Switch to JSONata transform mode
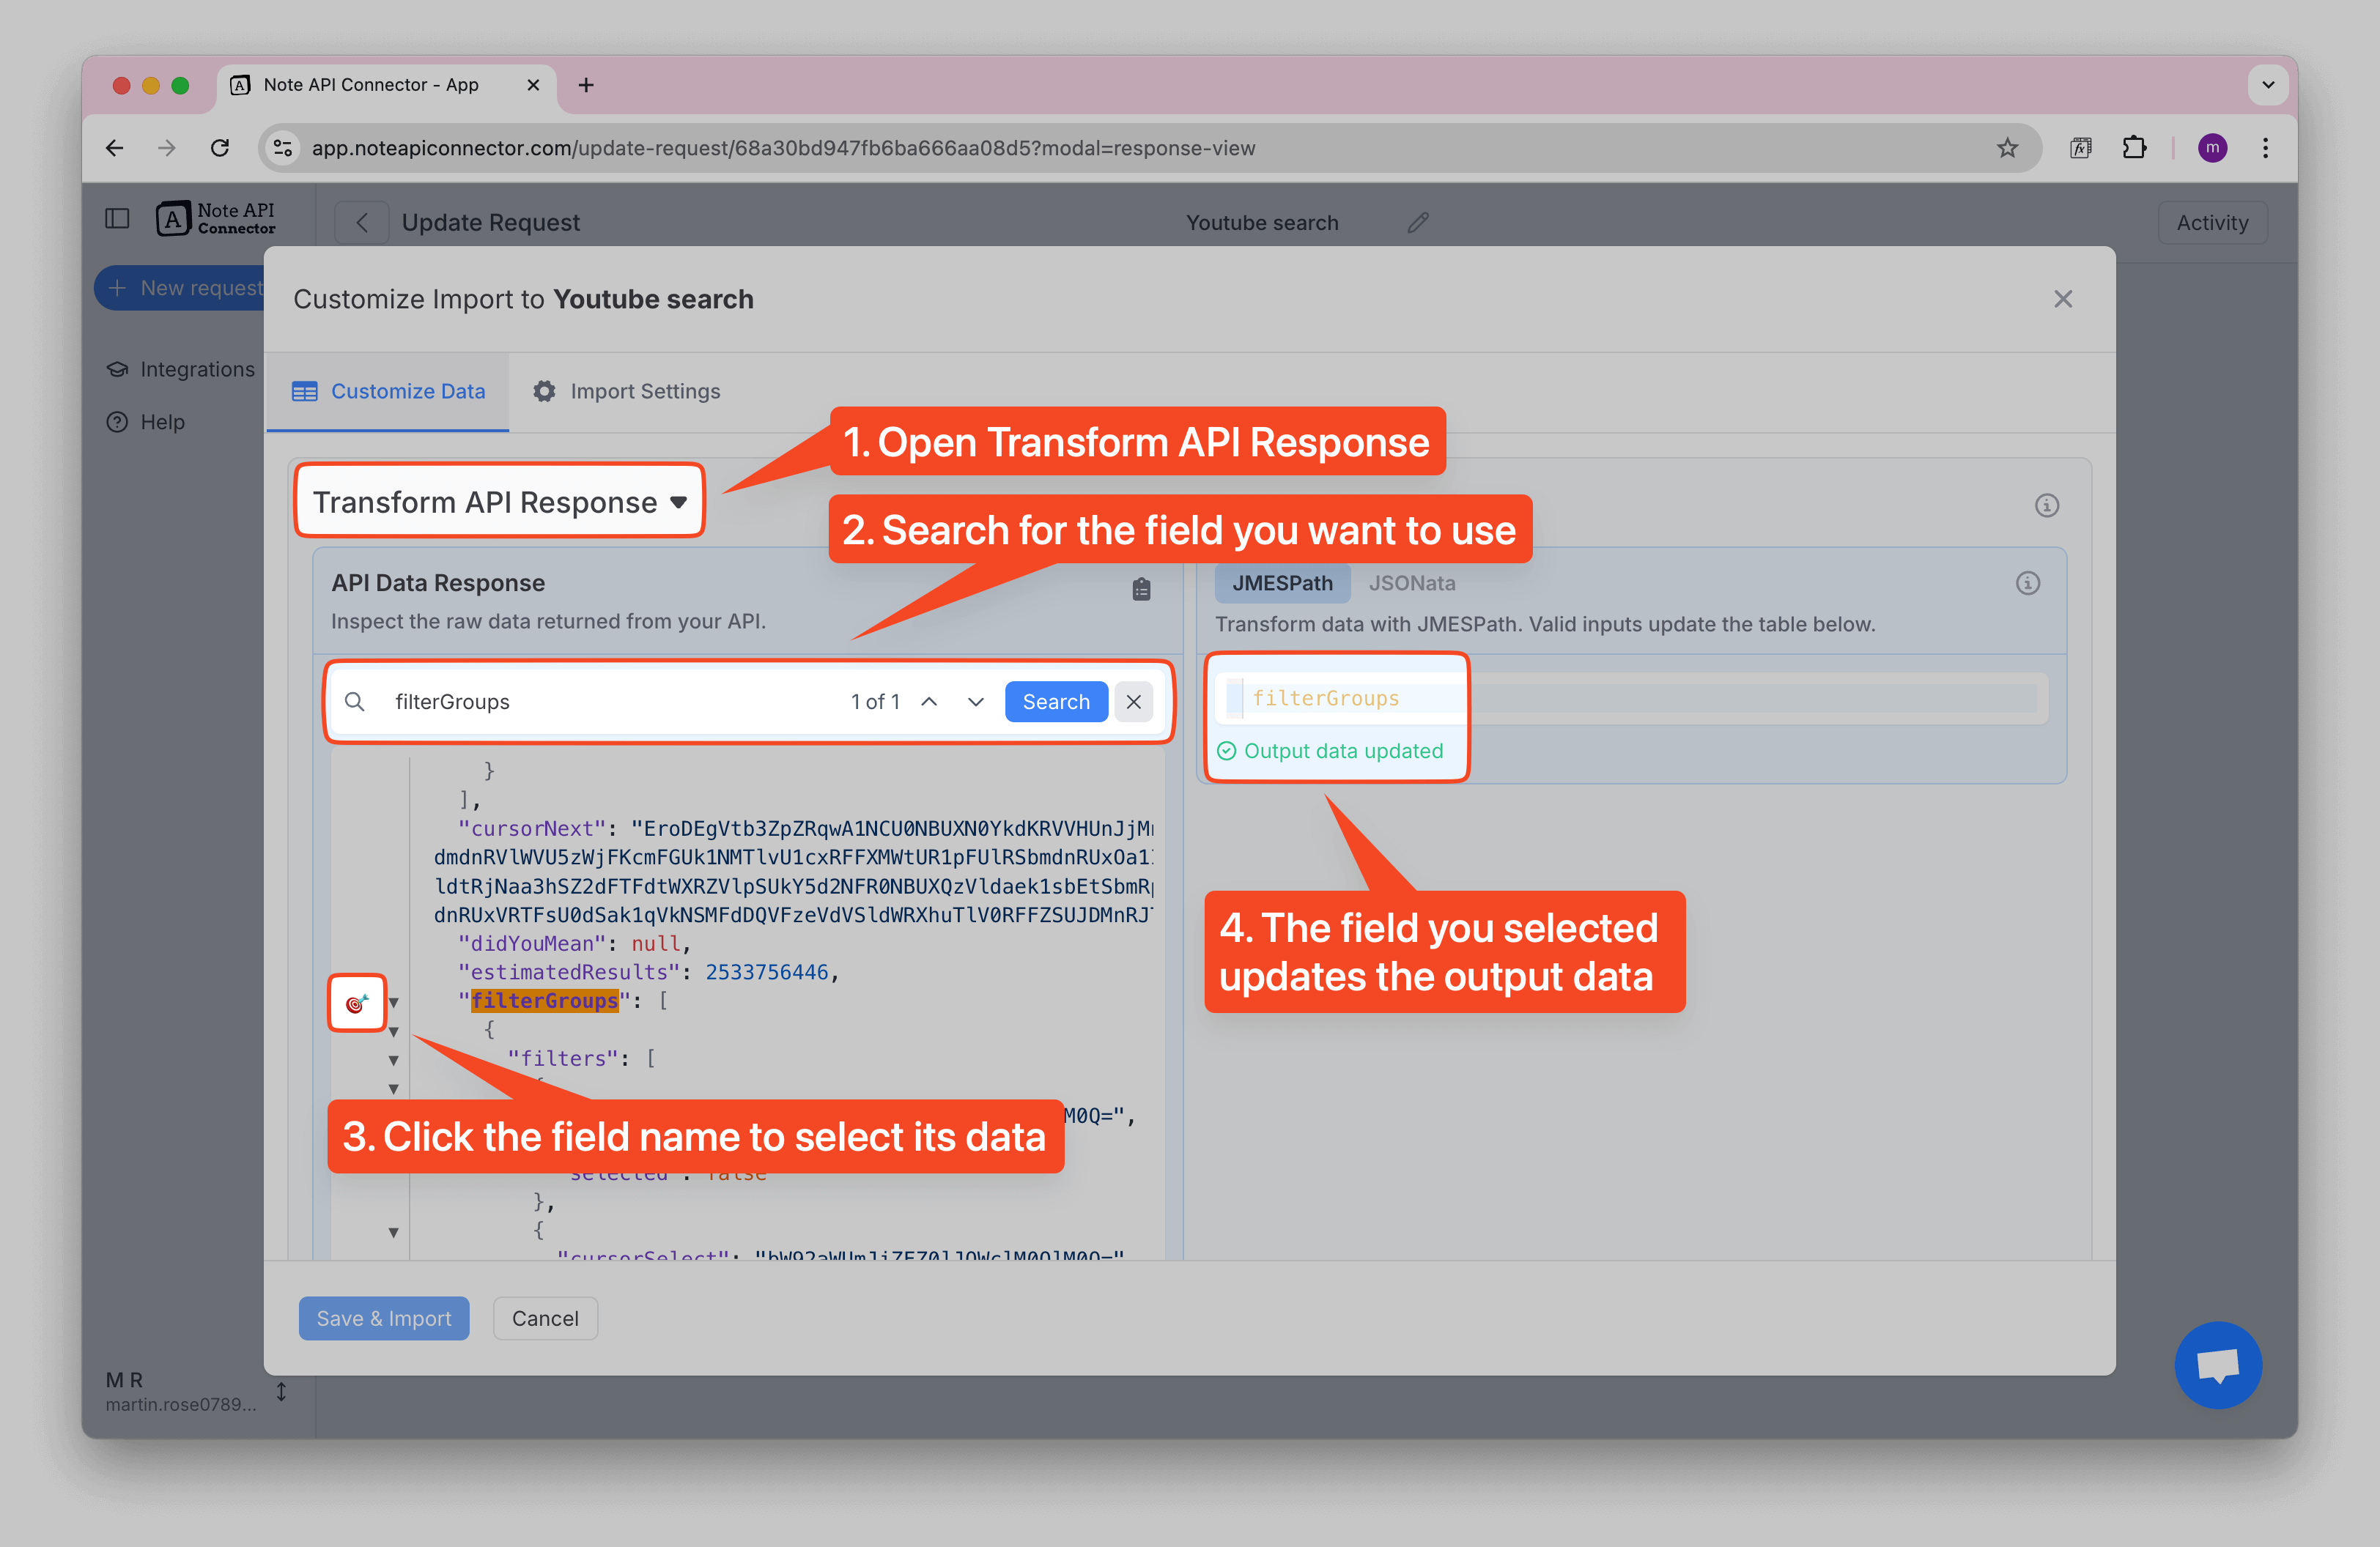 tap(1411, 582)
